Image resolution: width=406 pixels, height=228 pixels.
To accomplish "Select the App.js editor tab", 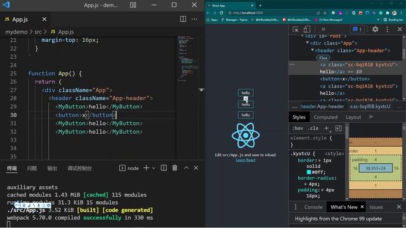I will [25, 19].
